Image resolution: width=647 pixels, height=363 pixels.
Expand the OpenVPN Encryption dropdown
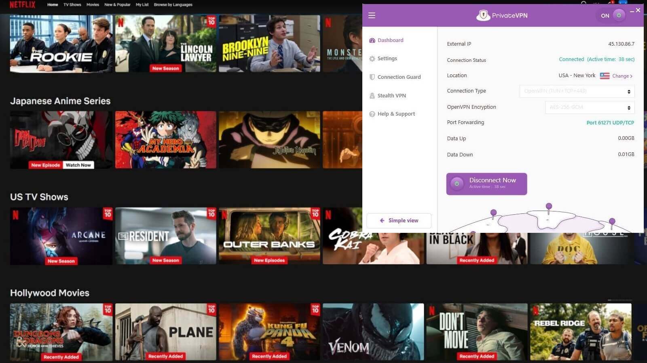590,107
